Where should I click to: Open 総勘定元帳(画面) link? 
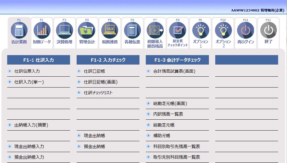pos(170,104)
